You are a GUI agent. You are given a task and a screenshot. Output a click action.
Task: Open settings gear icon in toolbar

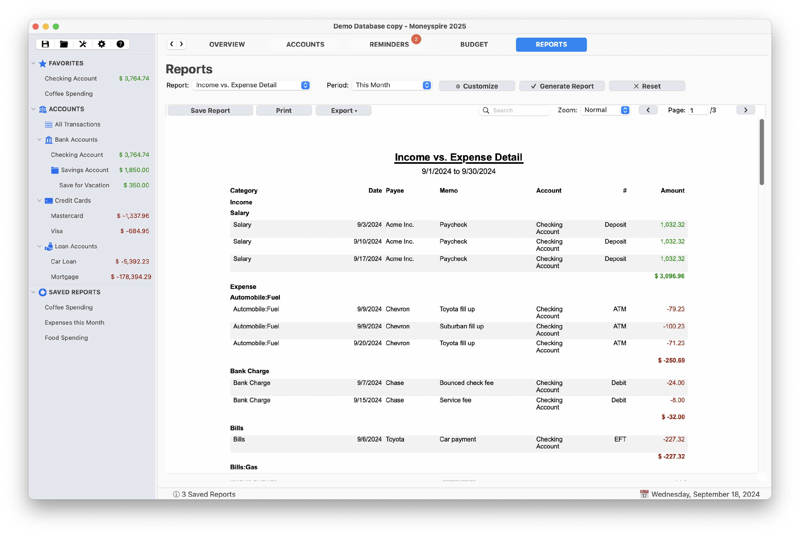tap(102, 44)
